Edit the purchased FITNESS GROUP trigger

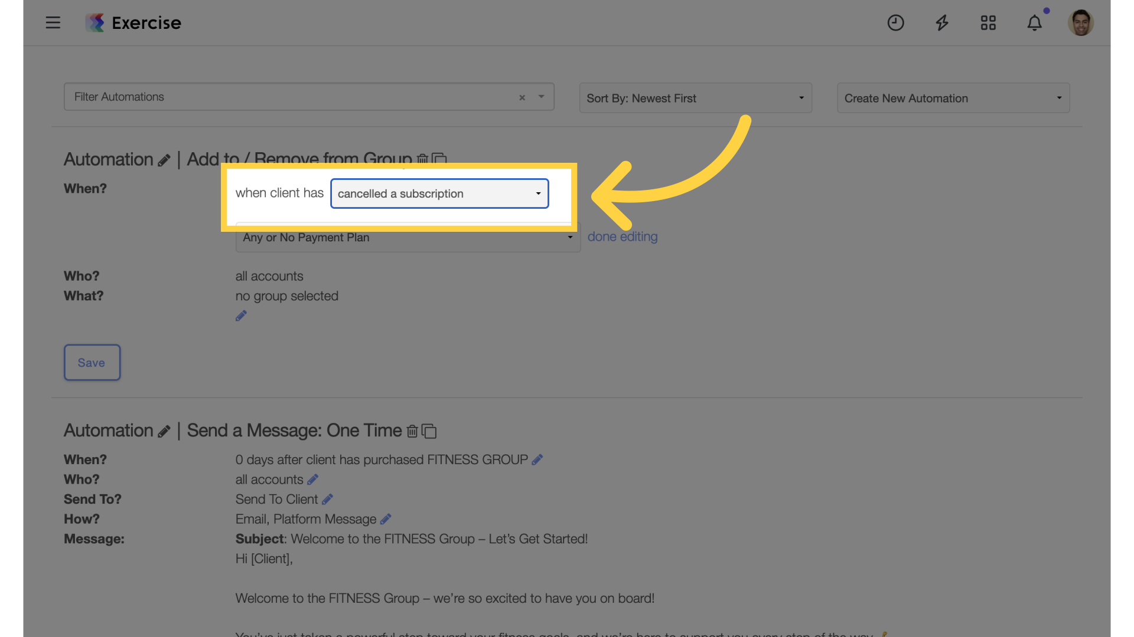(x=537, y=459)
